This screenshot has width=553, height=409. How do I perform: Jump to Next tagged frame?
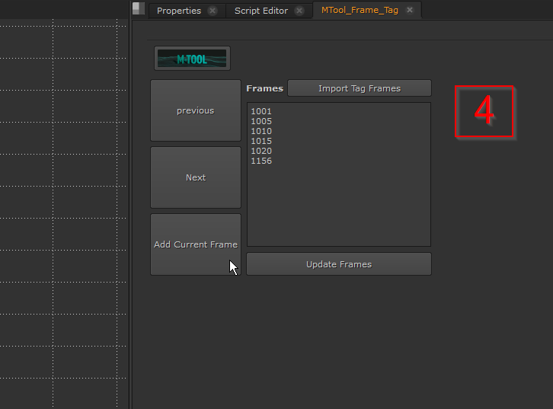coord(196,177)
